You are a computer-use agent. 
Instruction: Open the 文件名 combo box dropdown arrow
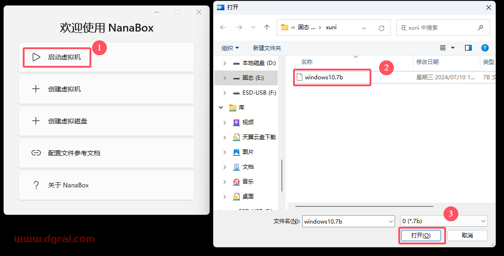coord(391,221)
